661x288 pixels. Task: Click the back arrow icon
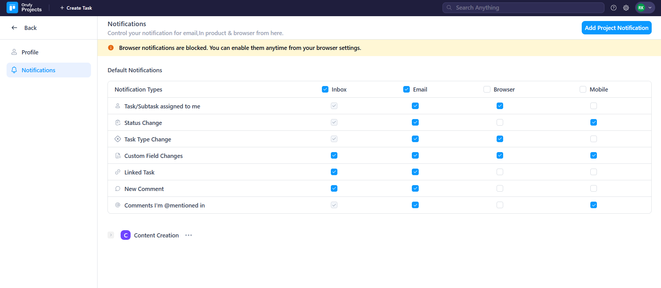14,28
